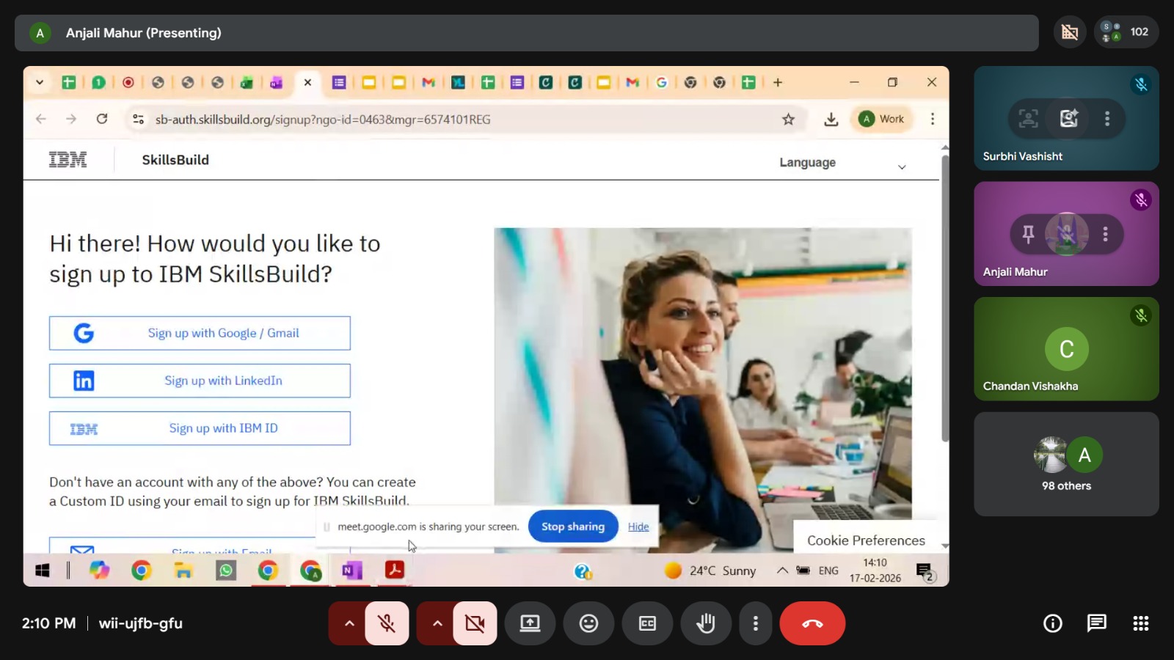This screenshot has width=1174, height=660.
Task: Open the activities grid icon
Action: tap(1140, 623)
